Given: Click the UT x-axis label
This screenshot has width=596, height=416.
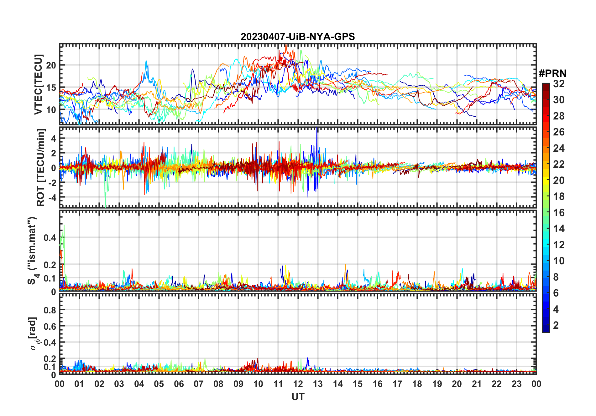Looking at the screenshot, I should (298, 397).
